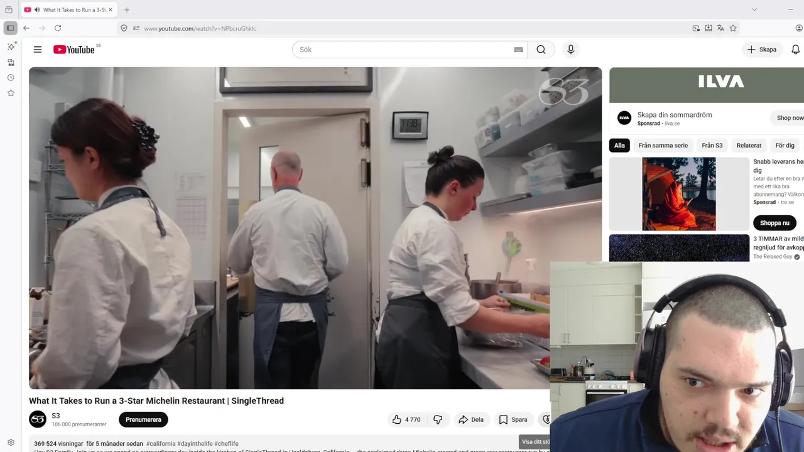Close the YouTube video tab
The image size is (804, 452).
coord(111,10)
